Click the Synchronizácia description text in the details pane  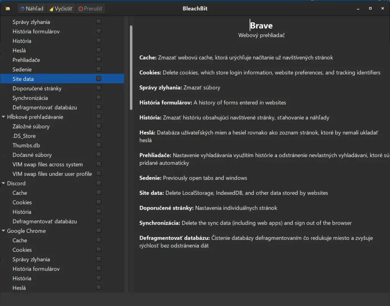[x=267, y=223]
